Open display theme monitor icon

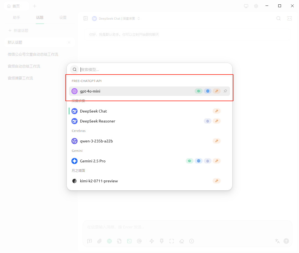coord(246,6)
